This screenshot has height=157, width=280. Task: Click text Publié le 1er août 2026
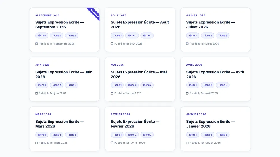tap(128, 44)
